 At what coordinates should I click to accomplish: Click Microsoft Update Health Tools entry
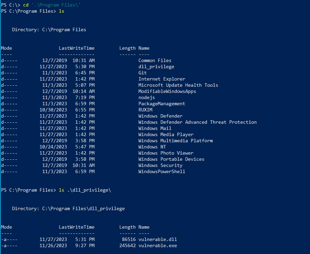[x=178, y=85]
